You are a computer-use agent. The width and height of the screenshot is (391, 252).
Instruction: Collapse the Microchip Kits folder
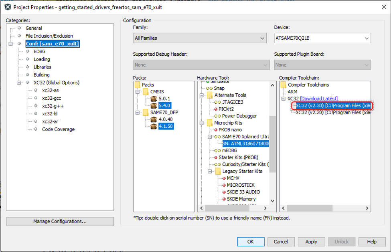[x=201, y=123]
